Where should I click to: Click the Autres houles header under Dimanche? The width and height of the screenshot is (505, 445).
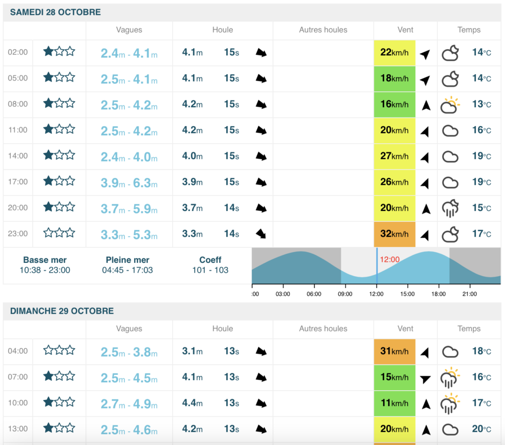coord(323,328)
